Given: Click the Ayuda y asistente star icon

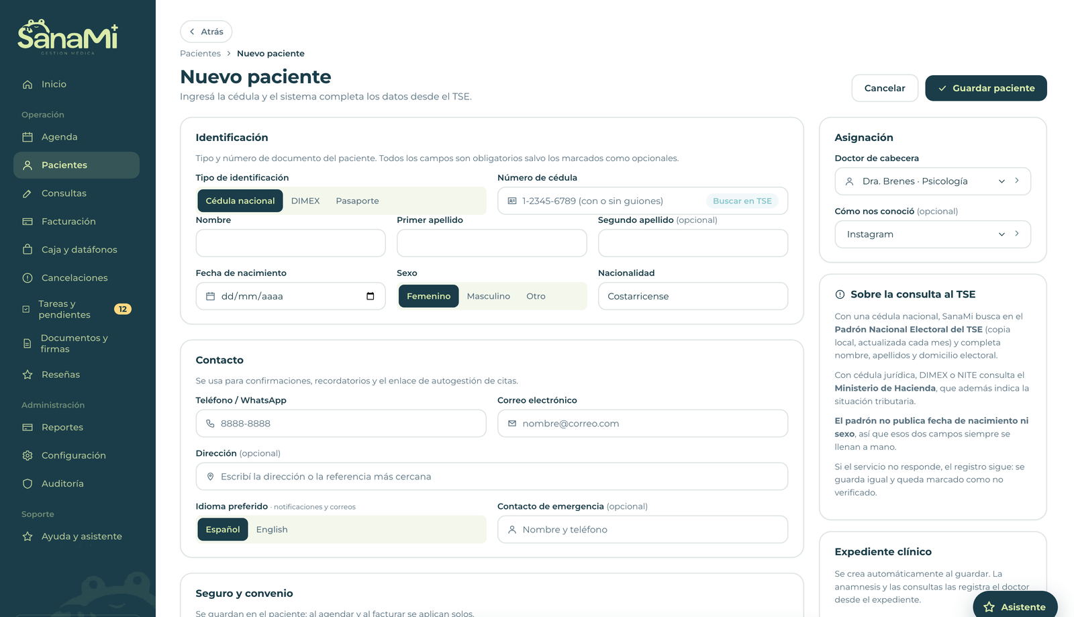Looking at the screenshot, I should pos(28,536).
